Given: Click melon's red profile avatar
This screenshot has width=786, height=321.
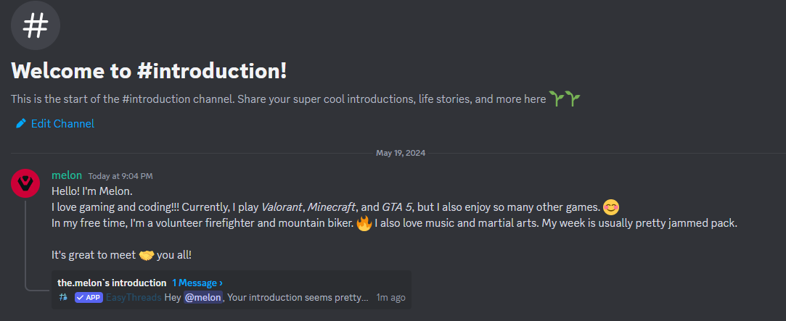Looking at the screenshot, I should click(25, 184).
